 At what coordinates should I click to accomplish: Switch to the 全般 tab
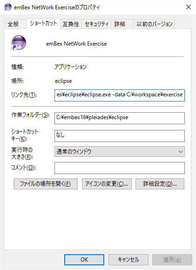[15, 24]
